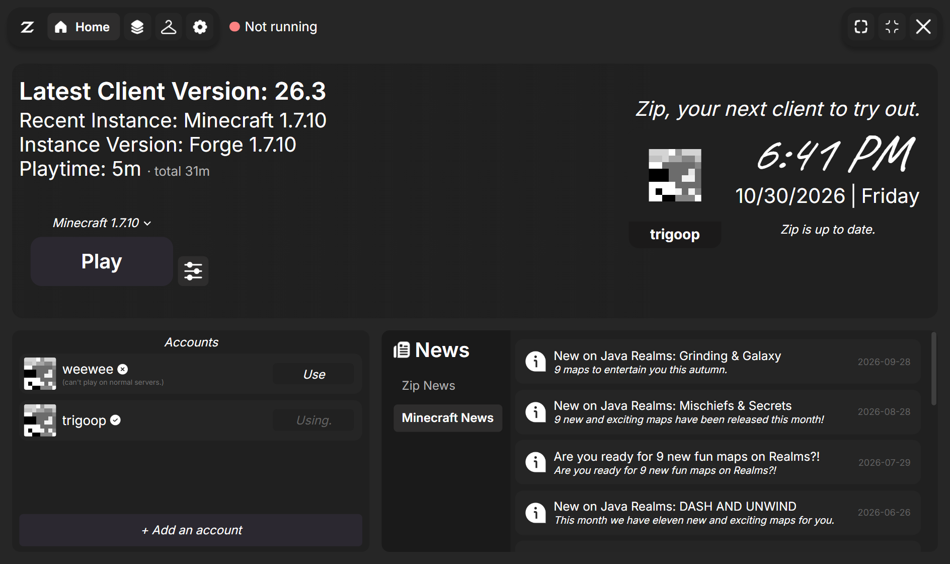This screenshot has width=950, height=564.
Task: Click the compact window shrink icon
Action: (x=892, y=27)
